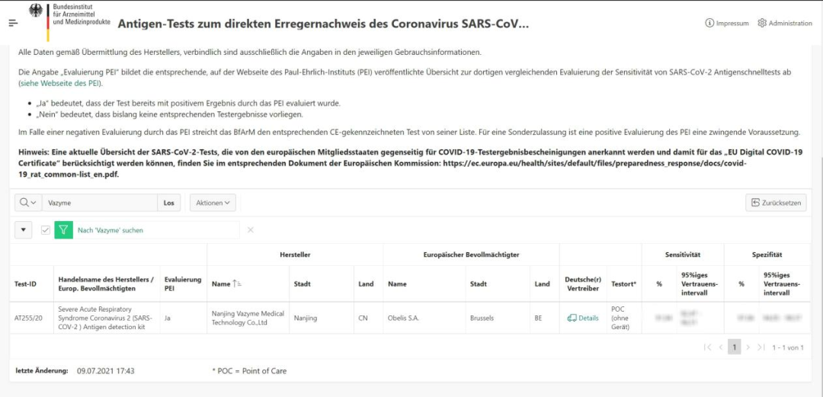Open Administration via the gear icon
Screen dimensions: 823x397
click(x=785, y=24)
